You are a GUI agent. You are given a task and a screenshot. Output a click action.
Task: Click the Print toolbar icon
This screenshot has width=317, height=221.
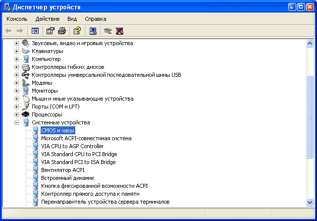click(61, 31)
